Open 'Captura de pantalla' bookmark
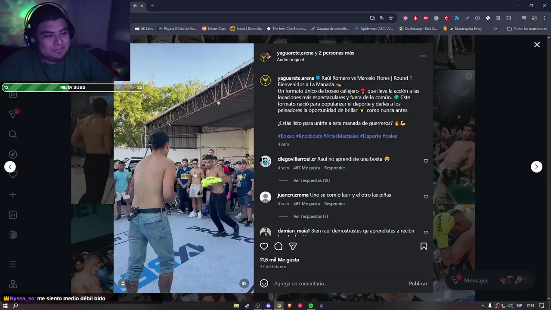 click(330, 29)
